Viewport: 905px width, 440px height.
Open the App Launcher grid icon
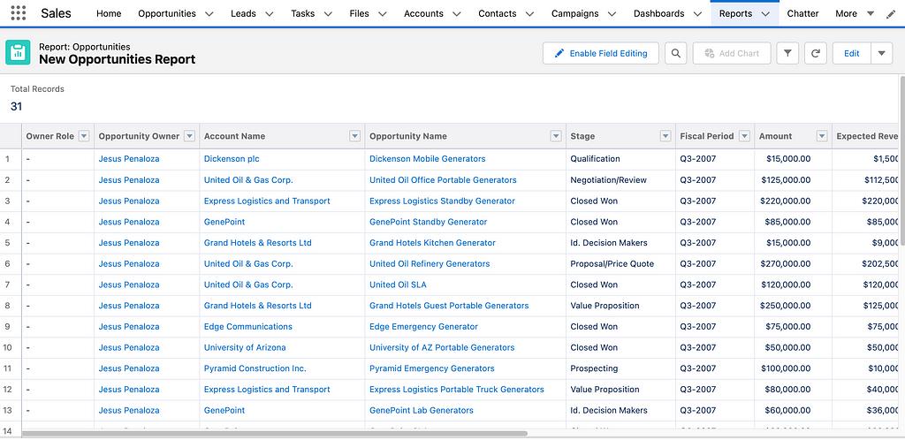[19, 13]
